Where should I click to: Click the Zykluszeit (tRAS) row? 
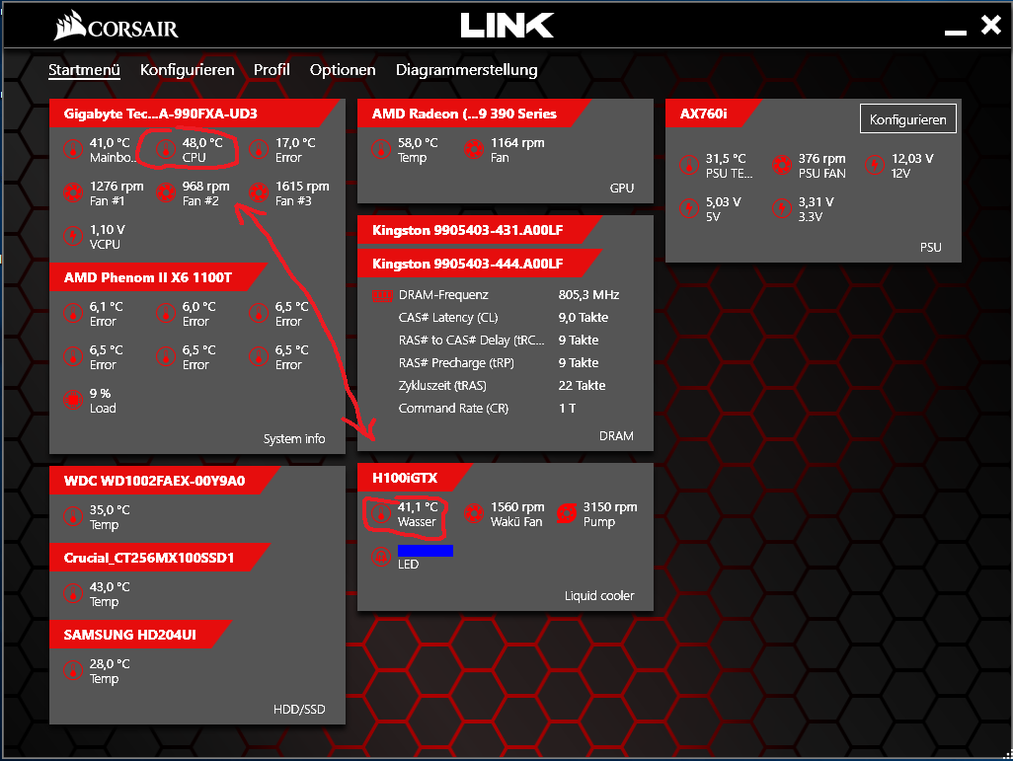coord(503,385)
